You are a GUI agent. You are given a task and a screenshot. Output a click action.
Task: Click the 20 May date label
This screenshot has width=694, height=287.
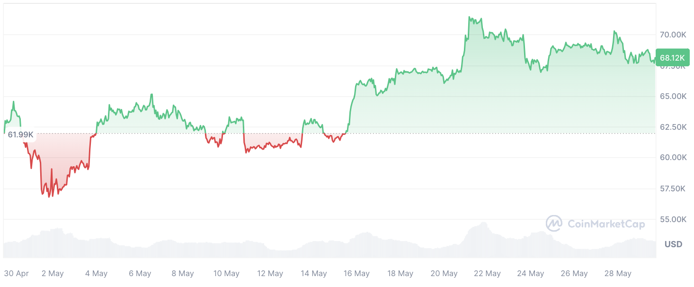[x=444, y=274]
